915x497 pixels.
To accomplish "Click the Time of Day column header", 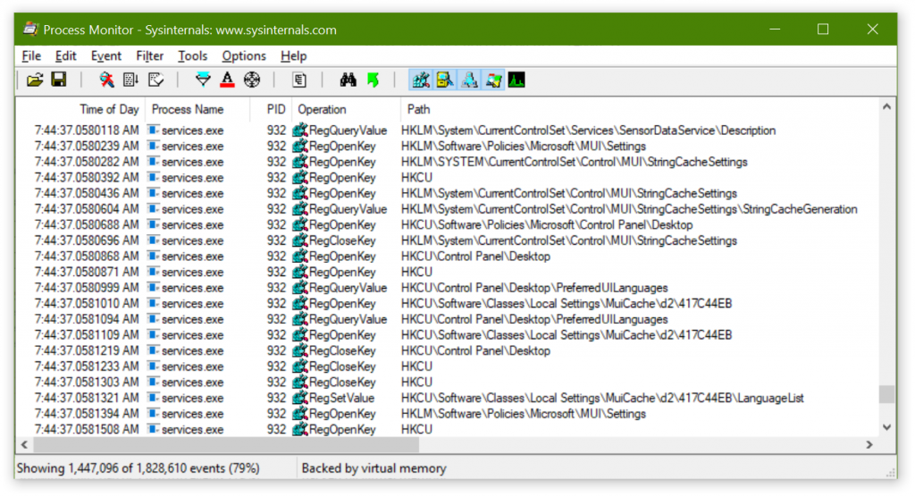I will [109, 109].
